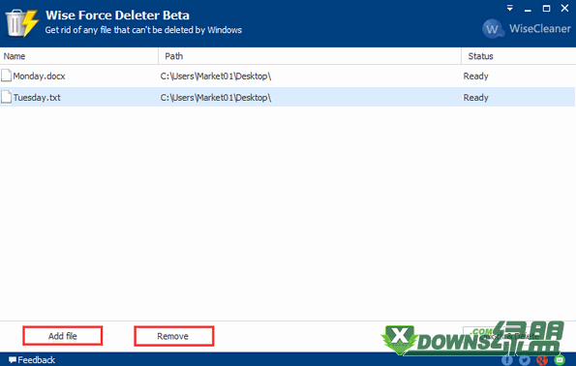Maximize the Wise Force Deleter window
This screenshot has width=576, height=366.
coord(546,8)
